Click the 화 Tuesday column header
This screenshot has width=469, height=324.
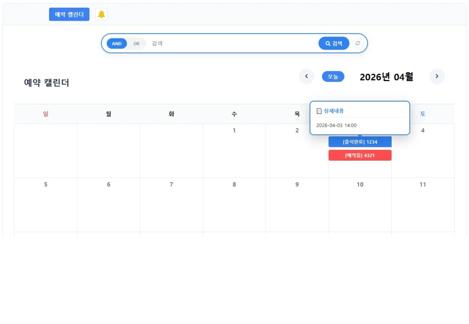click(x=171, y=114)
